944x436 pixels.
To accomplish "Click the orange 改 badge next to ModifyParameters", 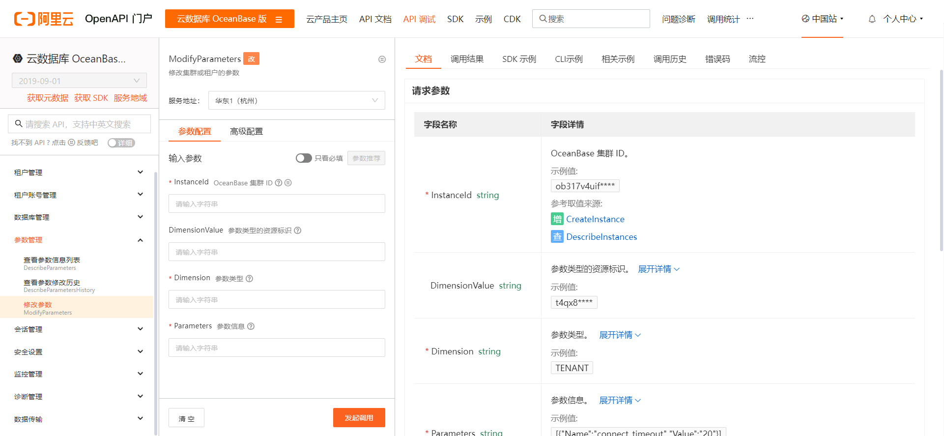I will click(251, 58).
